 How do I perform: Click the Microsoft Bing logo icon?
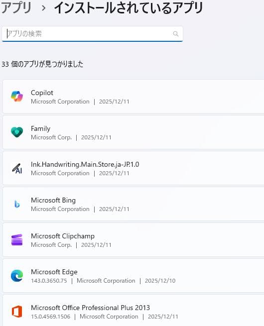(17, 204)
